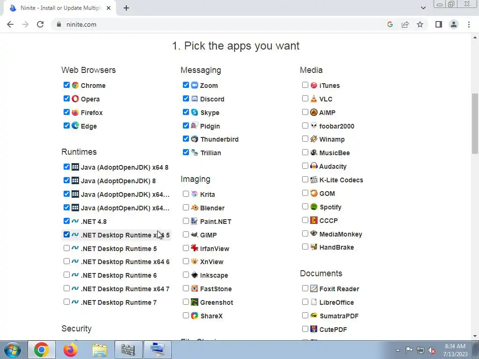Click the Inkscape icon
Image resolution: width=479 pixels, height=359 pixels.
(x=195, y=275)
